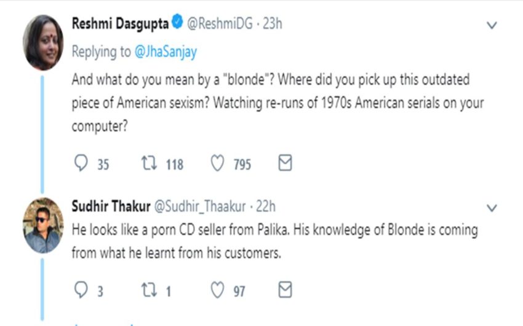Image resolution: width=523 pixels, height=326 pixels.
Task: Expand options menu on Sudhir Thakur's tweet
Action: tap(492, 208)
